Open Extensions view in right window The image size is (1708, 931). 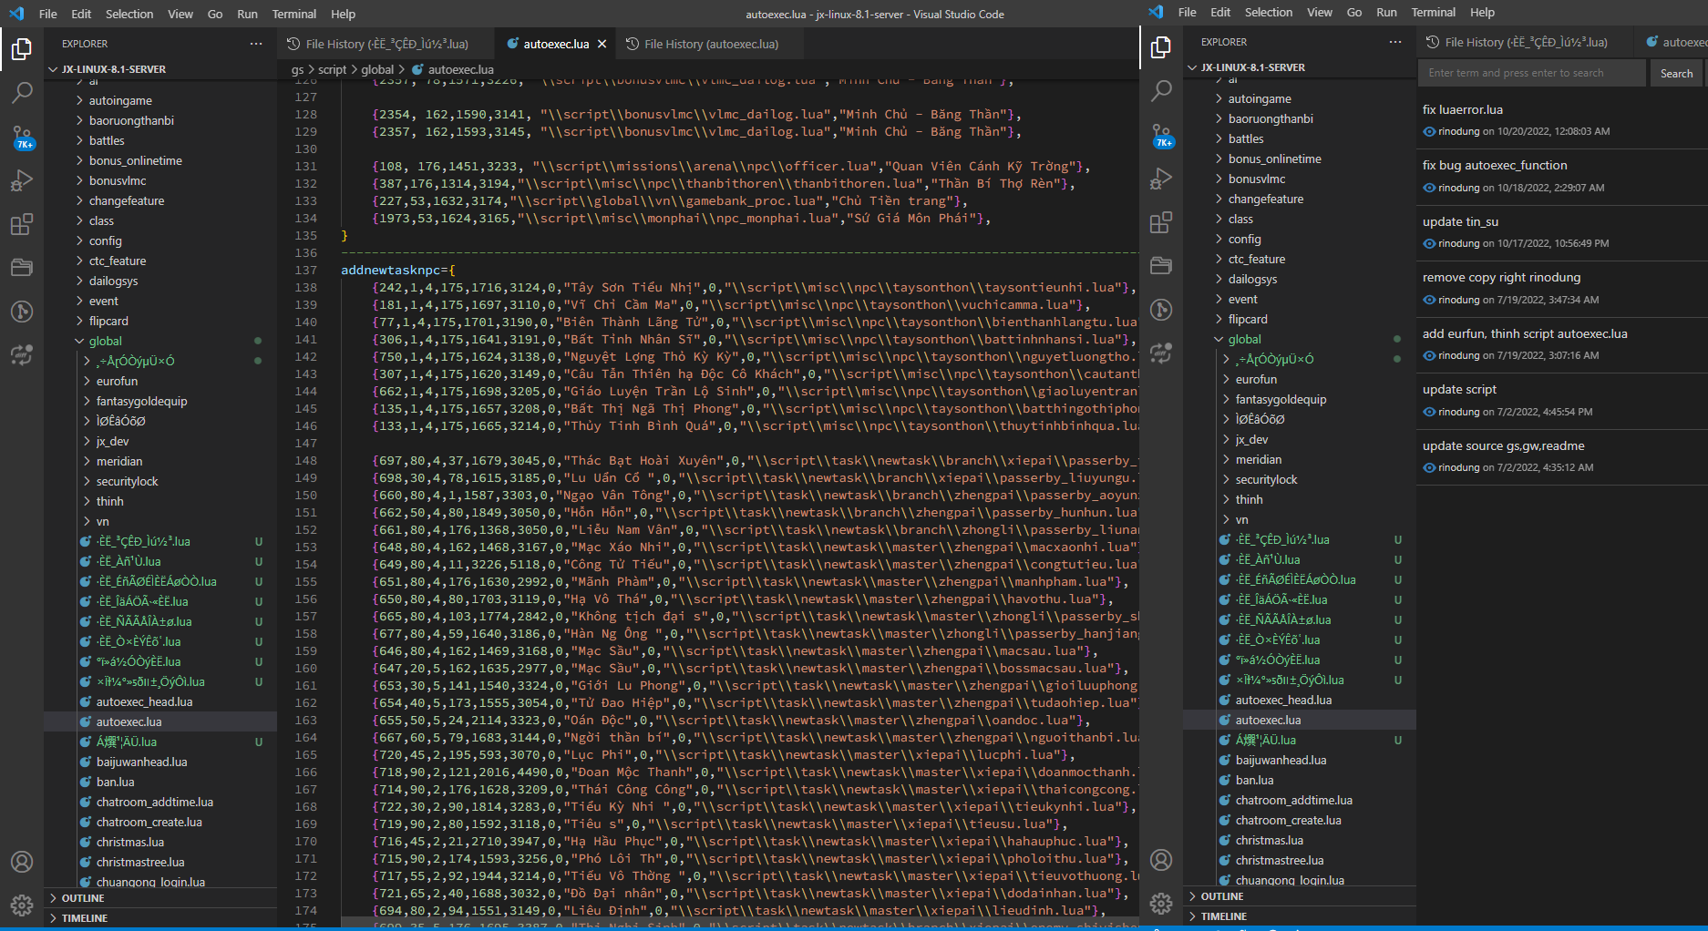(x=1161, y=222)
